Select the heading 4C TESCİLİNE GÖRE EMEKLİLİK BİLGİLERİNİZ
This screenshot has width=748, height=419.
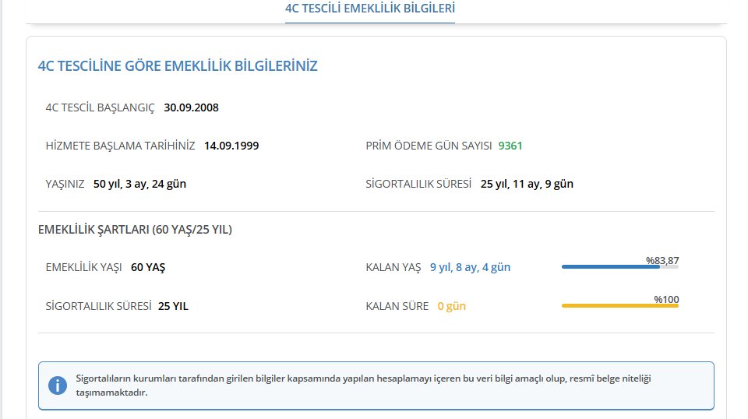pos(178,65)
